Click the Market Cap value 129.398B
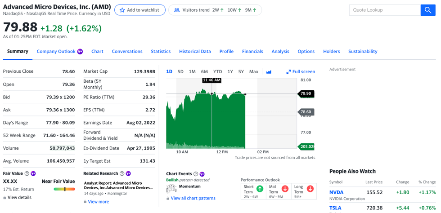 coord(144,71)
